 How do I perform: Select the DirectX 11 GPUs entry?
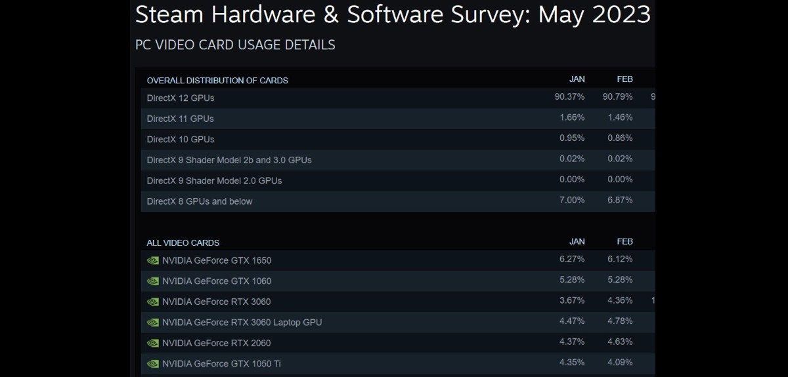click(x=180, y=119)
